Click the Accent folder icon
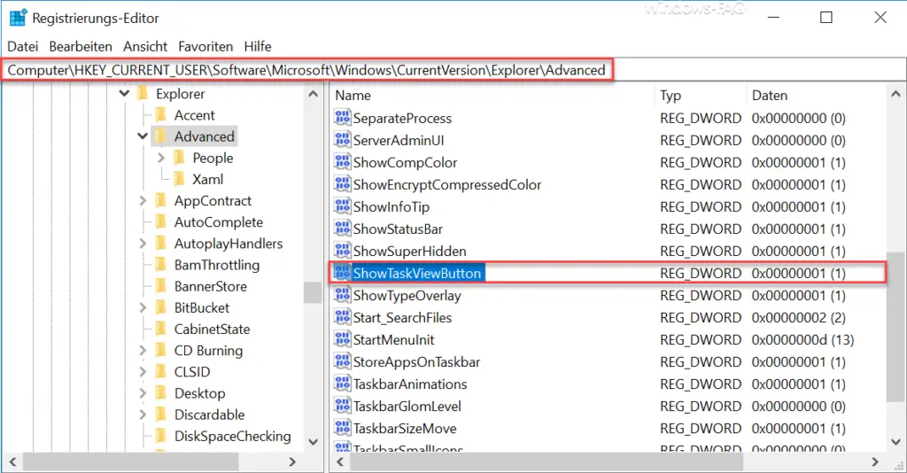 coord(161,115)
